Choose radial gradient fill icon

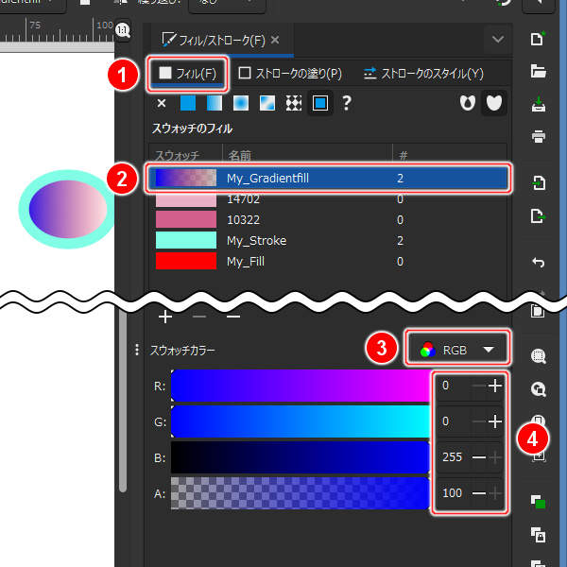[241, 103]
